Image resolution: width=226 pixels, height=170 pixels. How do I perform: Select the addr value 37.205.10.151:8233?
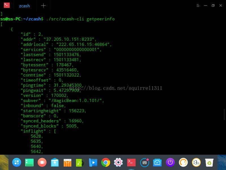point(69,39)
